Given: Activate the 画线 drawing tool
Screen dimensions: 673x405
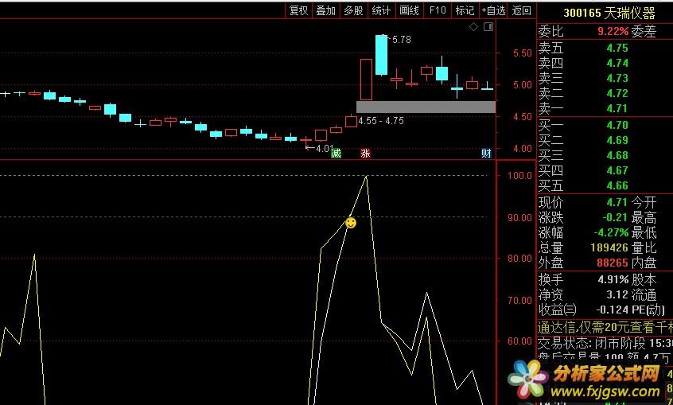Looking at the screenshot, I should pyautogui.click(x=409, y=10).
